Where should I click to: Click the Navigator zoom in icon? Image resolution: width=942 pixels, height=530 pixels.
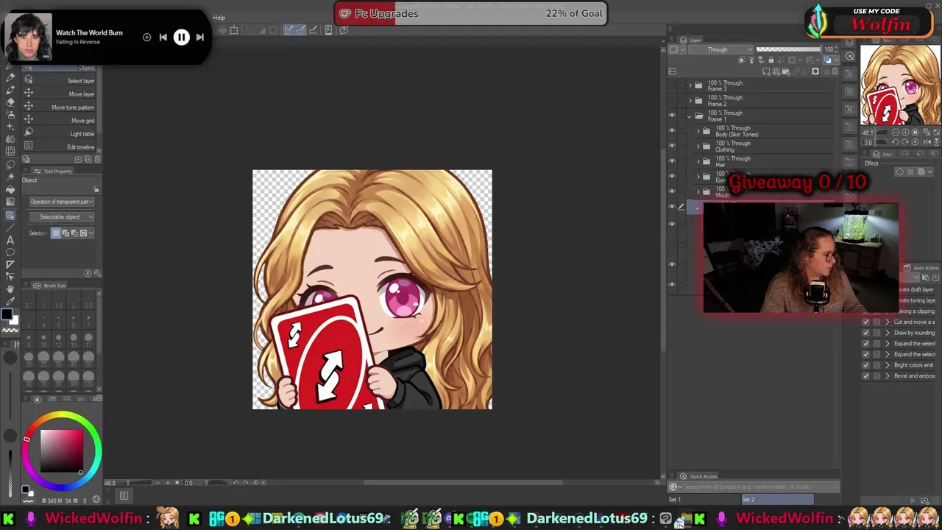pyautogui.click(x=905, y=132)
